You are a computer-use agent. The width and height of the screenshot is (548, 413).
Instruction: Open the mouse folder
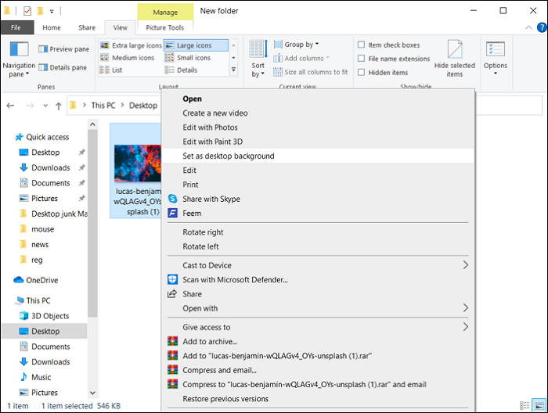pos(38,229)
